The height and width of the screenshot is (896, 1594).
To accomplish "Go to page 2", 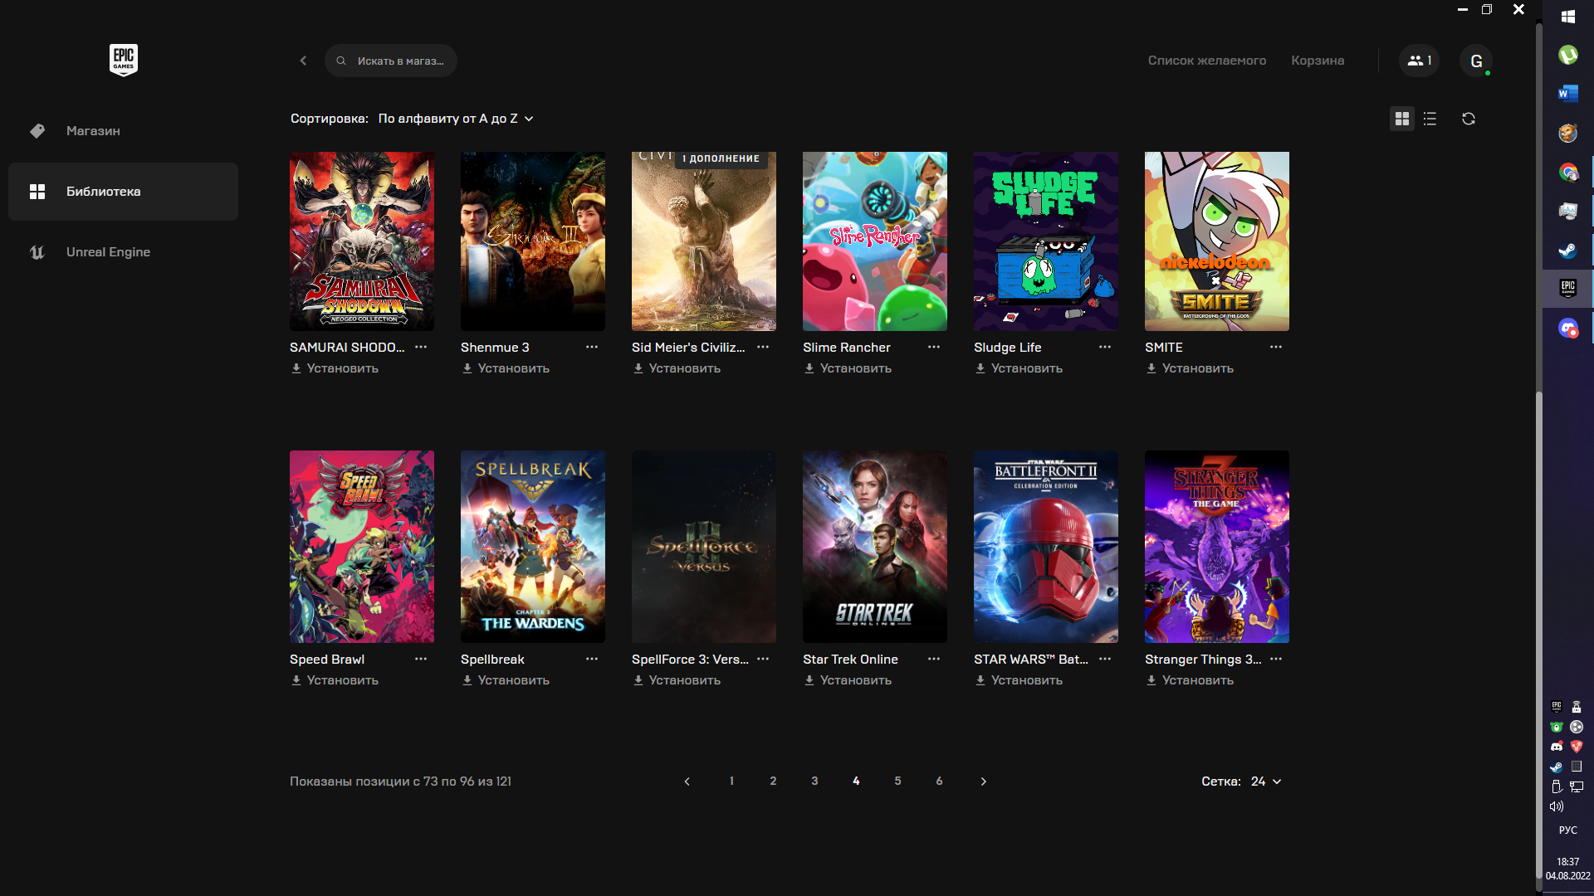I will [x=773, y=782].
